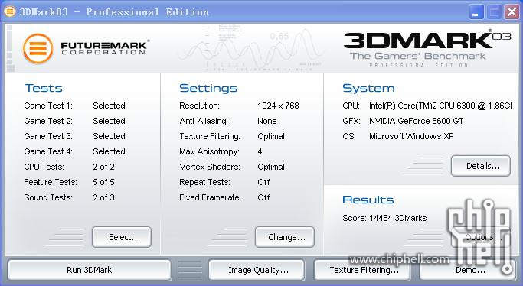This screenshot has width=523, height=286.
Task: Click the Anti-Aliasing 'None' value
Action: click(x=267, y=121)
